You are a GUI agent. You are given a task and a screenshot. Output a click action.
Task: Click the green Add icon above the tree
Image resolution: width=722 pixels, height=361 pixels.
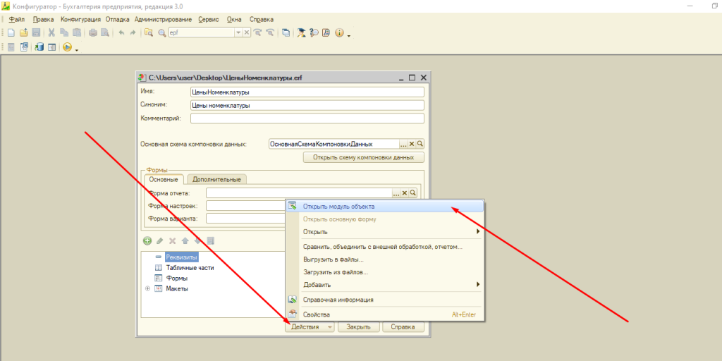point(147,240)
